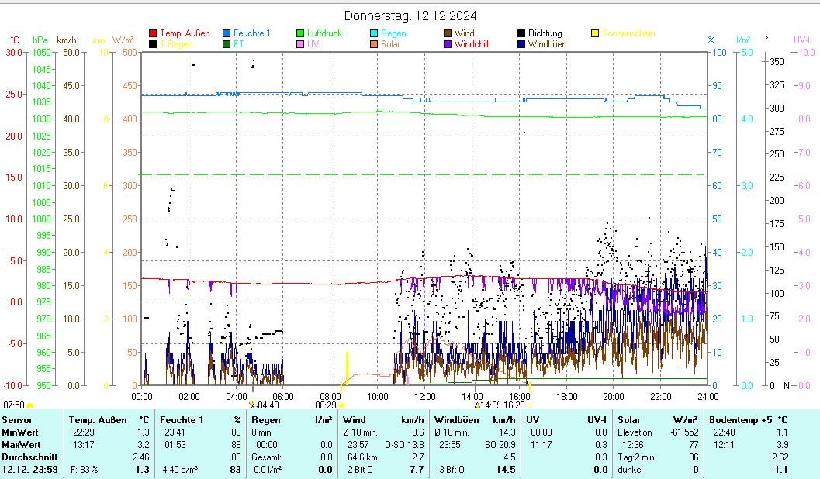The height and width of the screenshot is (479, 820).
Task: Click the 12.12. 23:59 timestamp label
Action: coord(29,470)
